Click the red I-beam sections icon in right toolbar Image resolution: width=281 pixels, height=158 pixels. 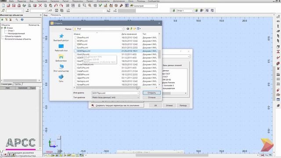[278, 52]
